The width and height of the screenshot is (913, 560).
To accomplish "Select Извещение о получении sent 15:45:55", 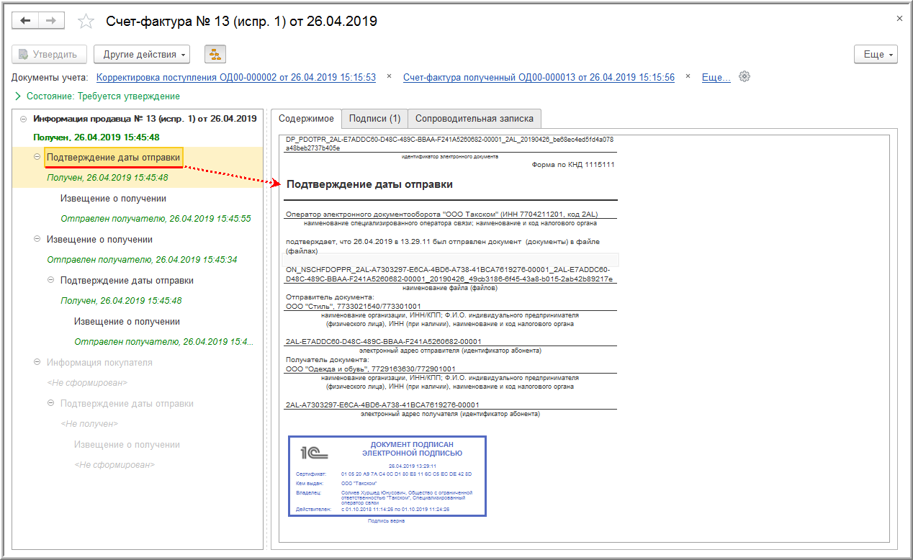I will [113, 198].
